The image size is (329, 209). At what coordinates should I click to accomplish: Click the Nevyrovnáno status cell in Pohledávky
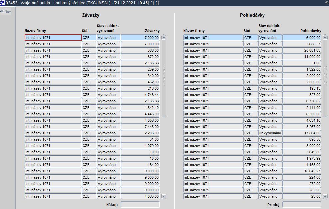click(270, 133)
